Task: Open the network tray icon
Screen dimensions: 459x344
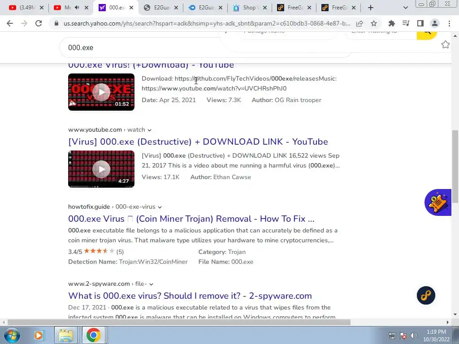Action: click(x=392, y=335)
